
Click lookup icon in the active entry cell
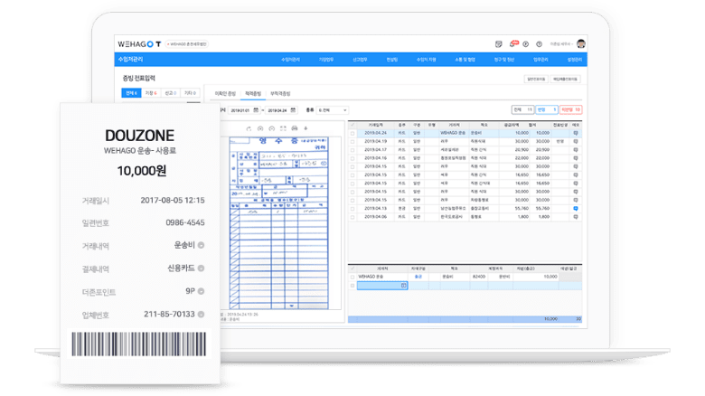click(403, 286)
